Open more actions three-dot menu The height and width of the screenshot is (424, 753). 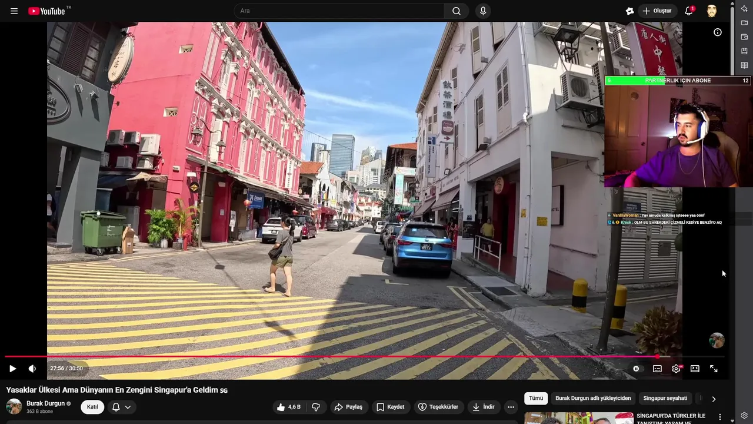point(511,407)
